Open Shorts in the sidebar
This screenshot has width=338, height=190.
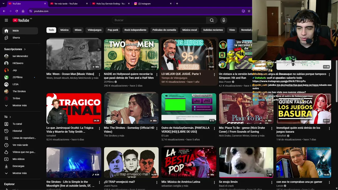20,38
